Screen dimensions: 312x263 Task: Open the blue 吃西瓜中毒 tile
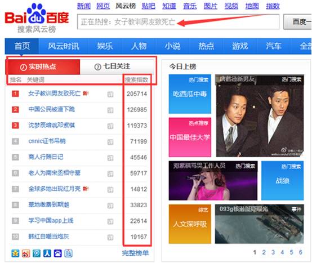(190, 94)
